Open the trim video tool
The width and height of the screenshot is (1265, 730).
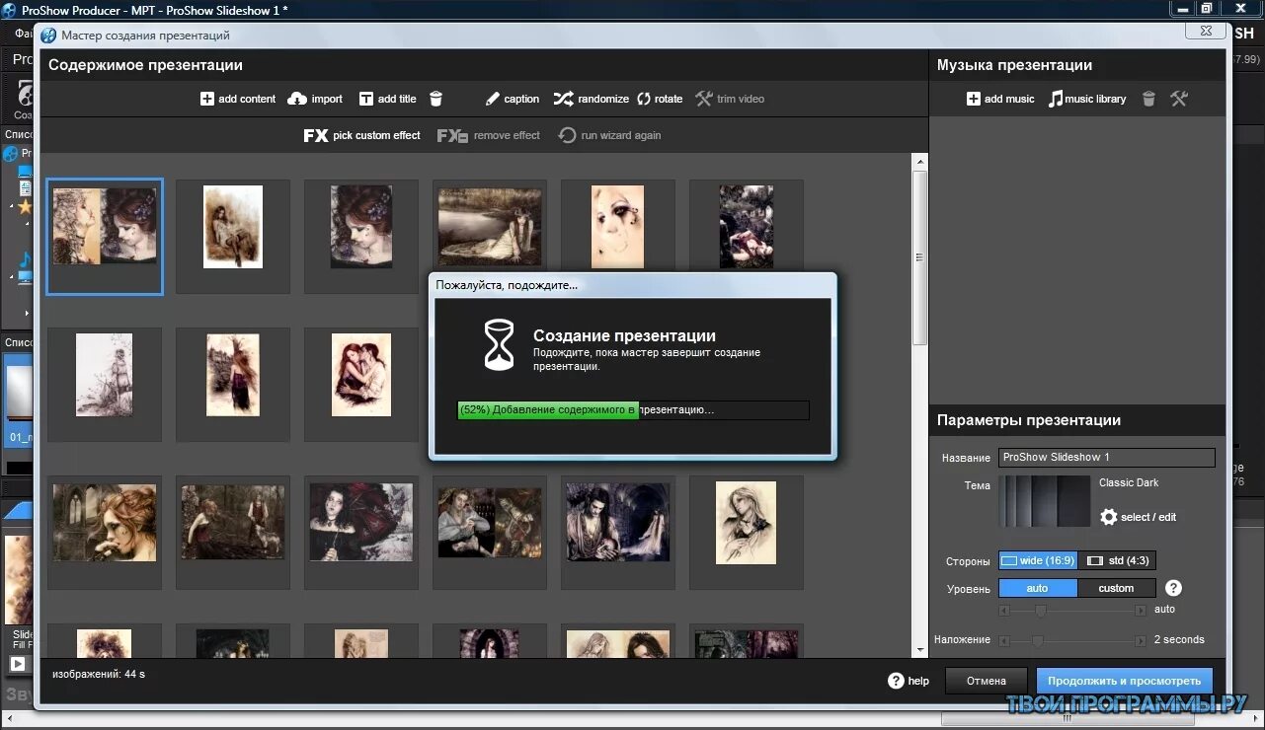pos(730,99)
